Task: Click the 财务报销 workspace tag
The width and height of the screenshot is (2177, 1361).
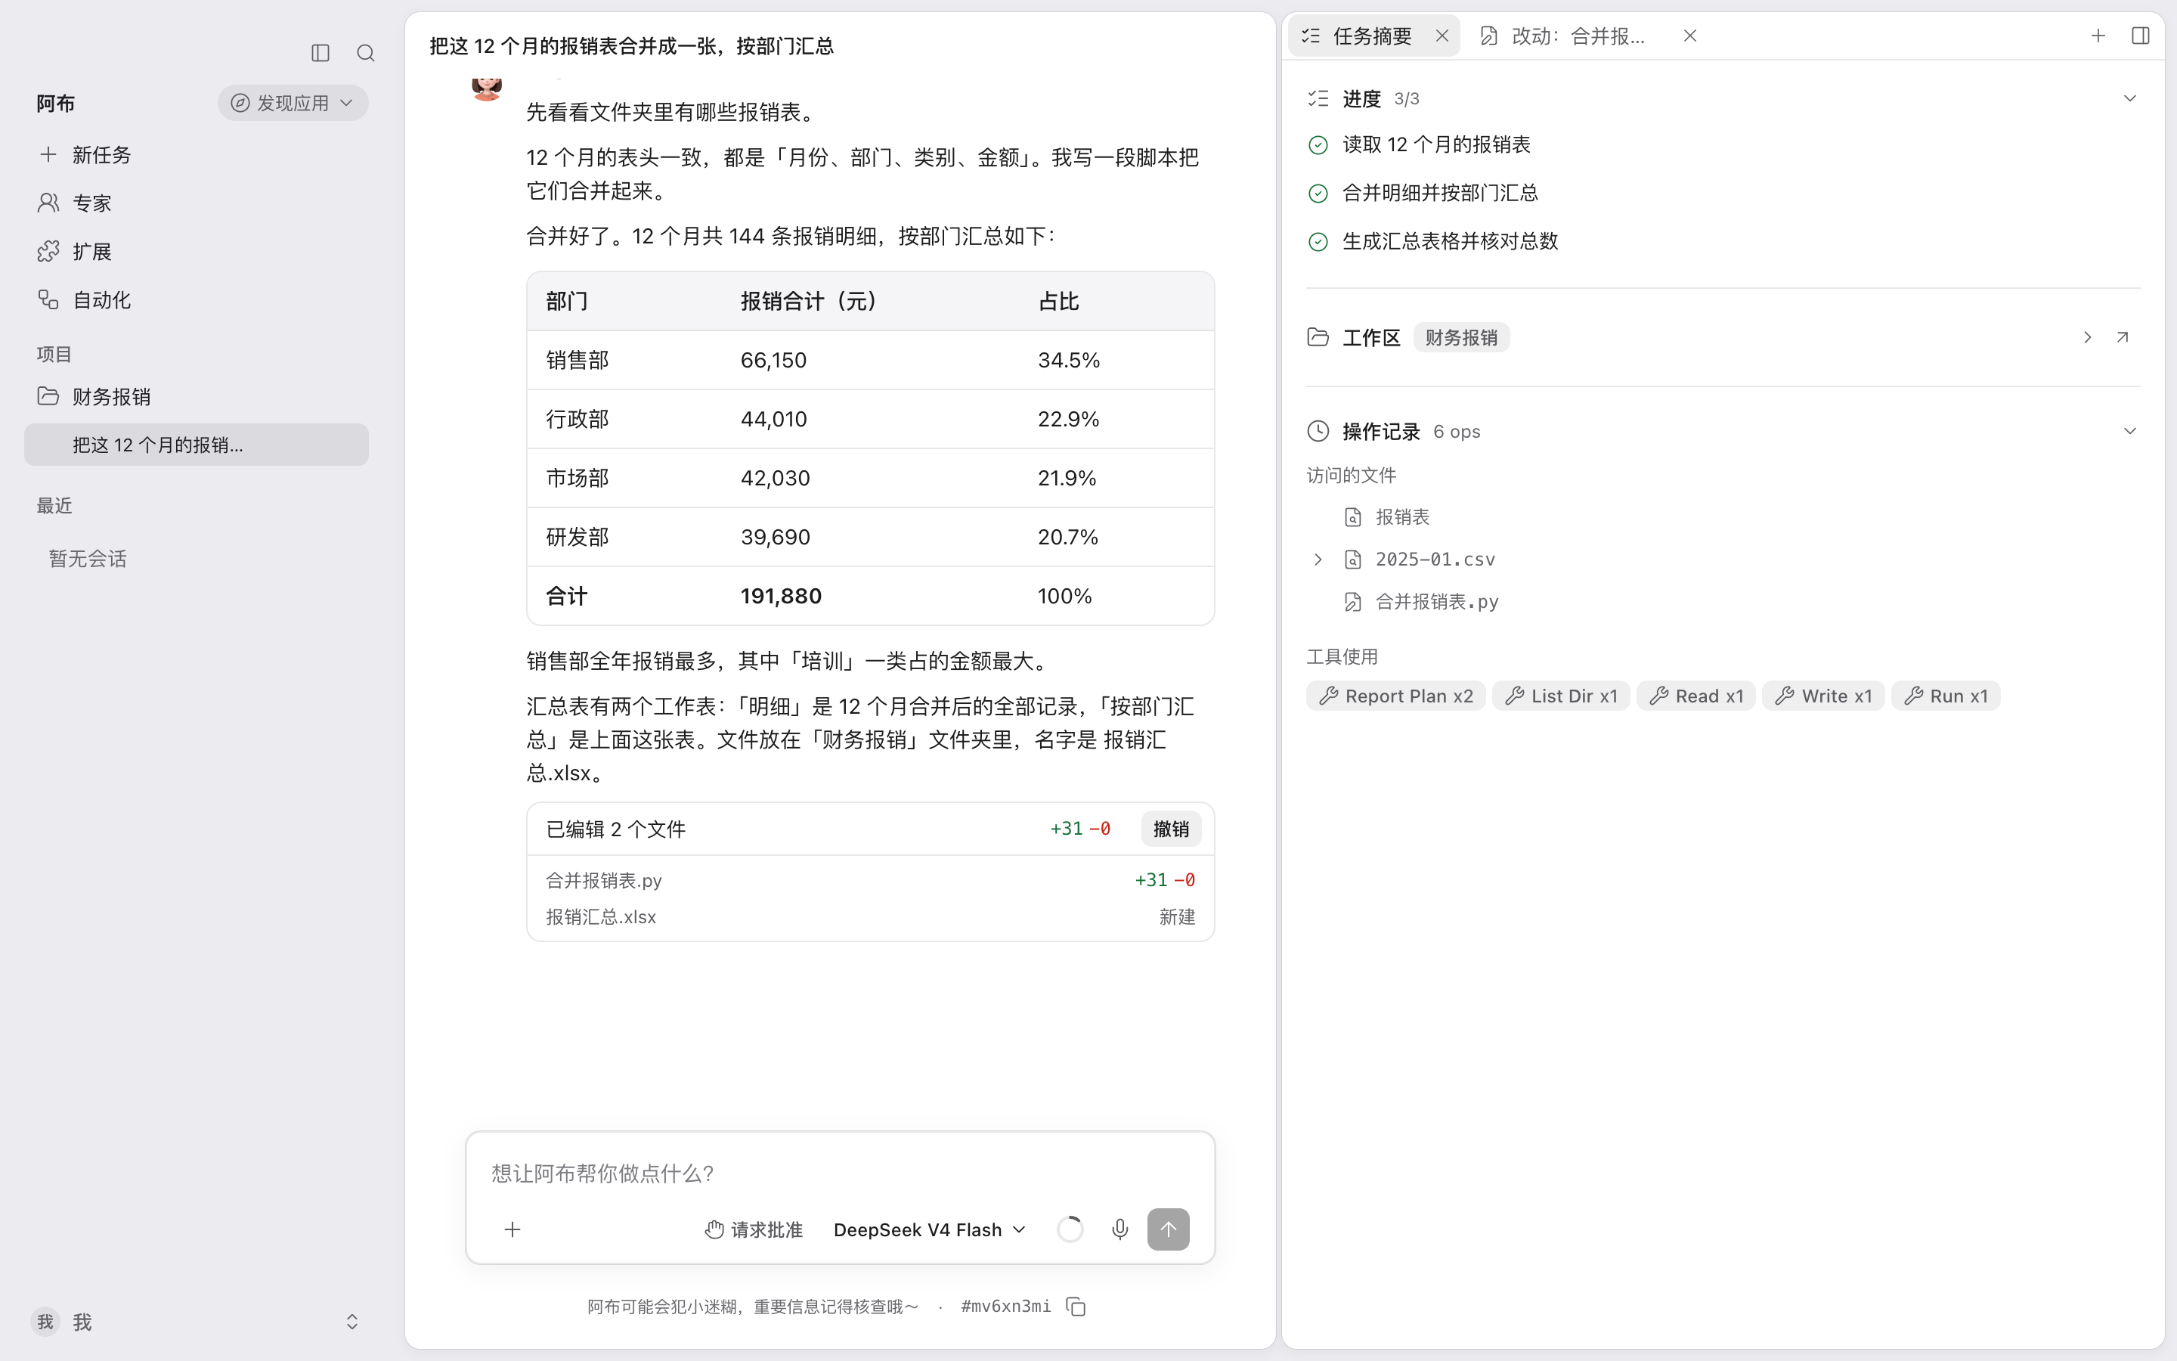Action: pos(1461,337)
